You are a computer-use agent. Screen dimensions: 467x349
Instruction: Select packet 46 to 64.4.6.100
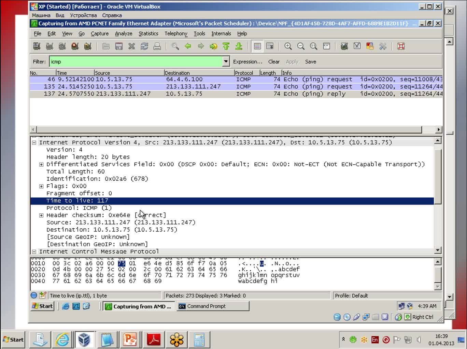tap(236, 79)
